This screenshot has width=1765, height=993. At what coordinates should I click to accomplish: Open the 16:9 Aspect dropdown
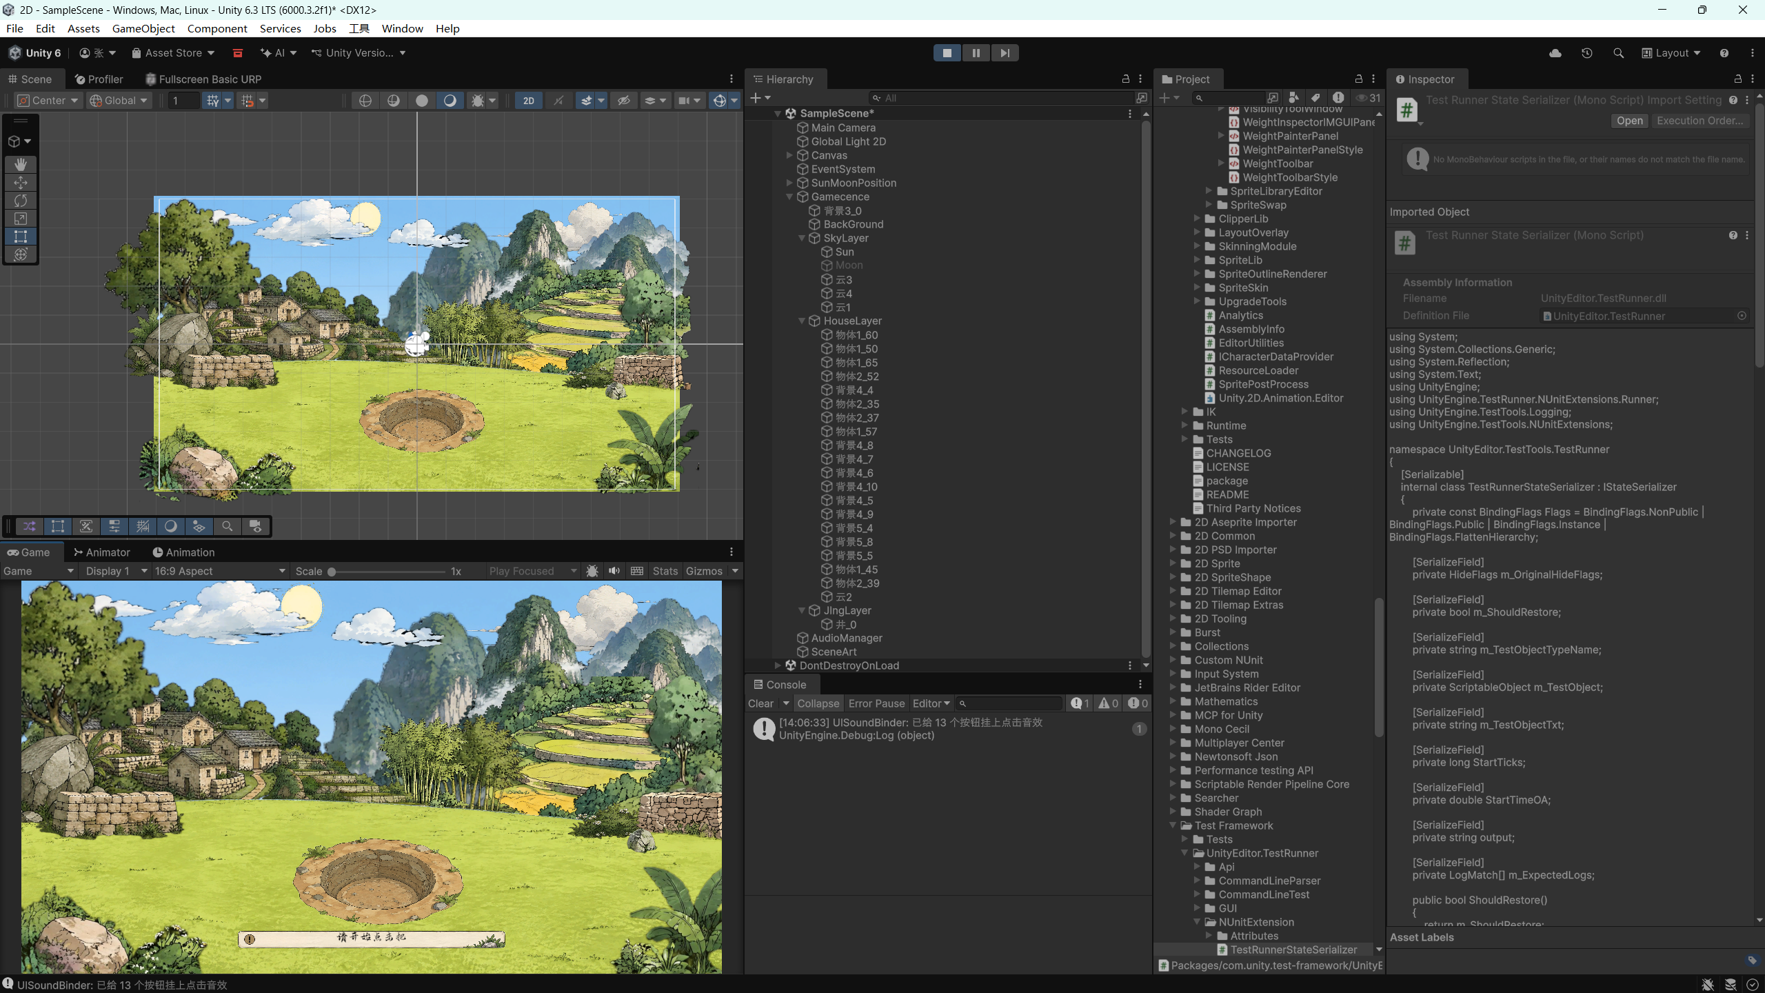point(219,571)
